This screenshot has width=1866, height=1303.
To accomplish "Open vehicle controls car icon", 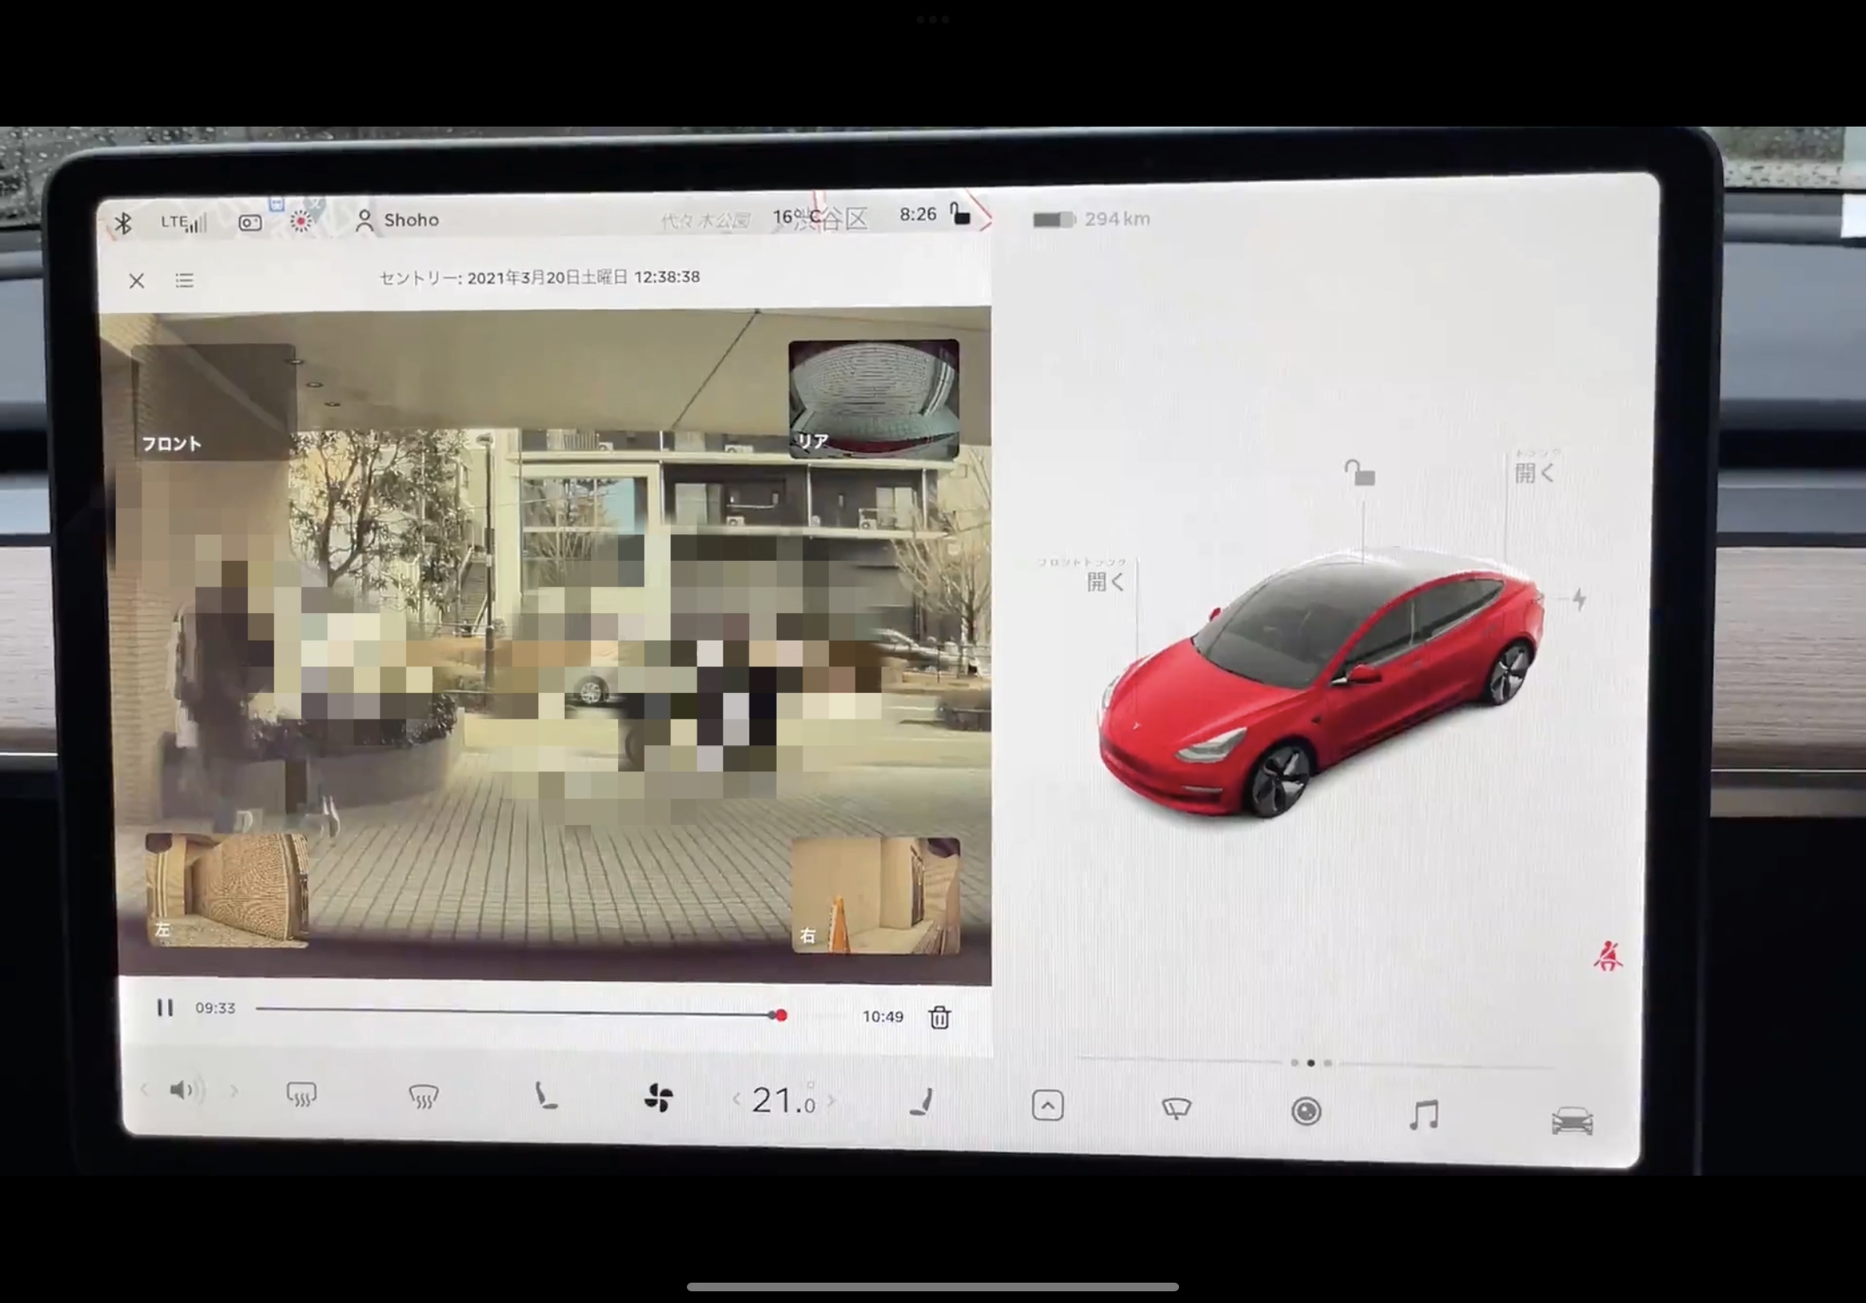I will (x=1571, y=1121).
